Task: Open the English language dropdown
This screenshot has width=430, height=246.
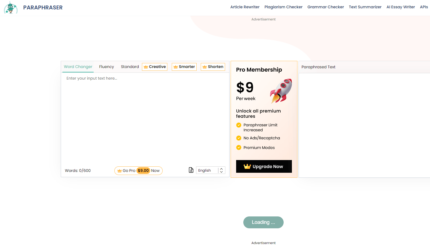Action: tap(207, 170)
